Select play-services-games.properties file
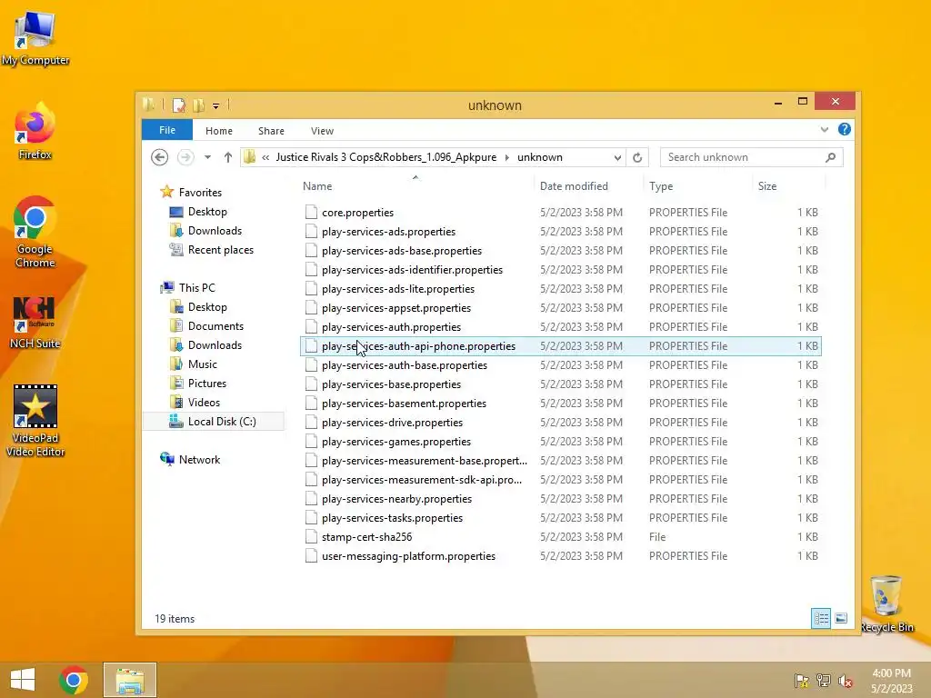The height and width of the screenshot is (698, 931). (x=561, y=442)
